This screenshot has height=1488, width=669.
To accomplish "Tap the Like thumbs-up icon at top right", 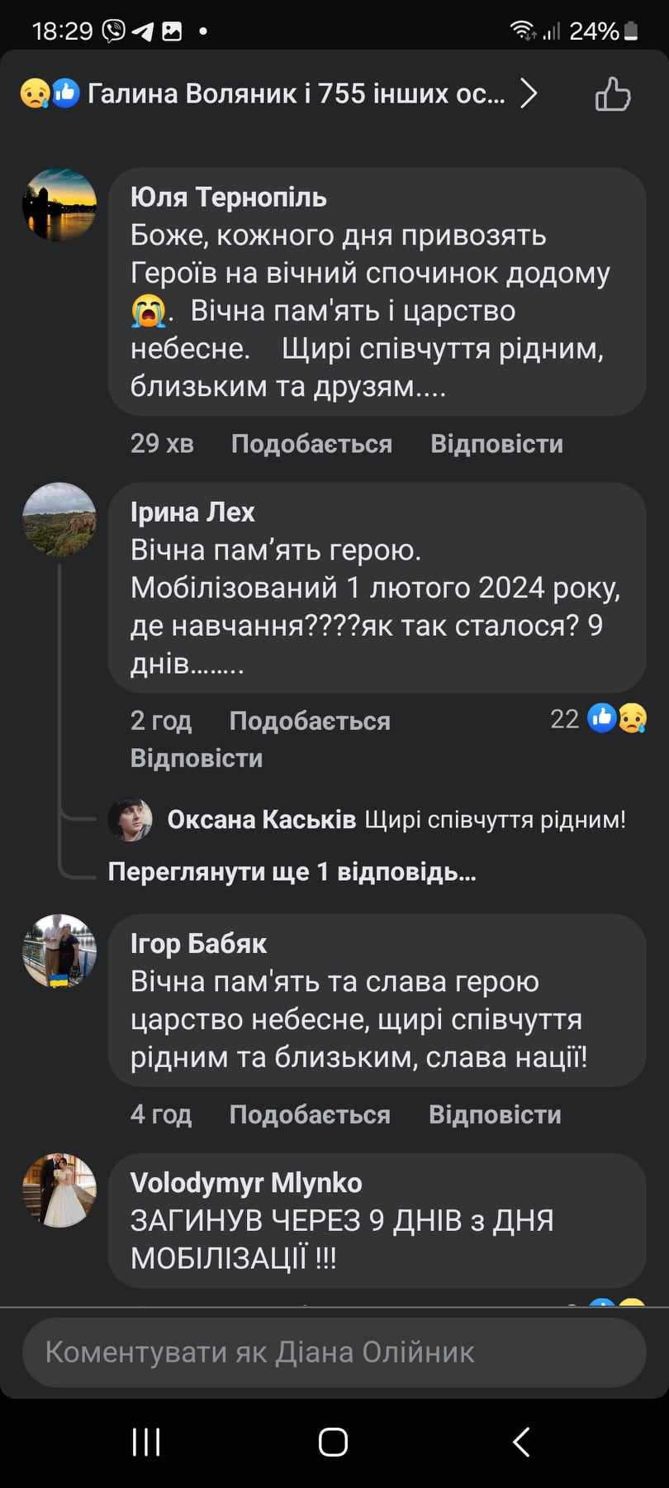I will point(612,93).
